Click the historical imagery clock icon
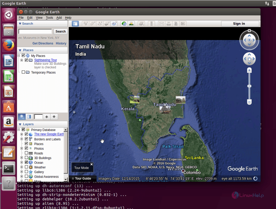The image size is (276, 209). pos(124,24)
